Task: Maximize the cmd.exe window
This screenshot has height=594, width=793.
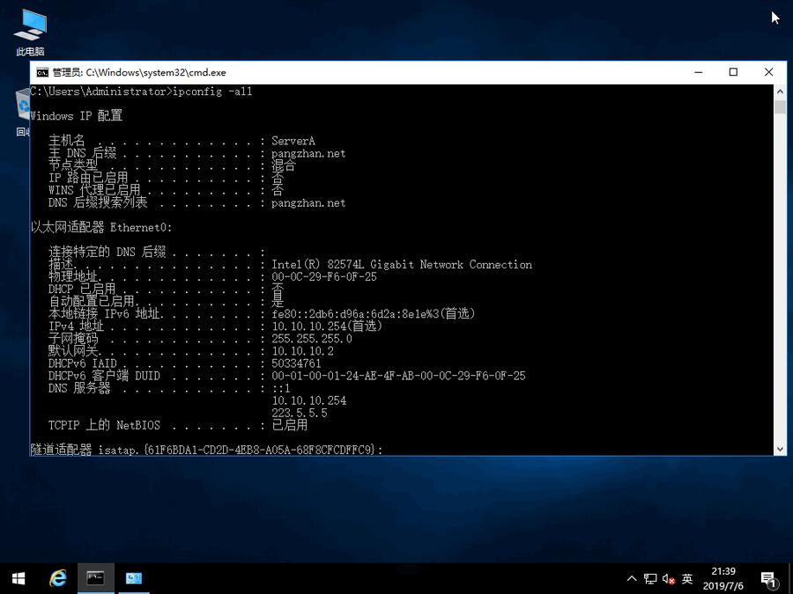Action: coord(733,72)
